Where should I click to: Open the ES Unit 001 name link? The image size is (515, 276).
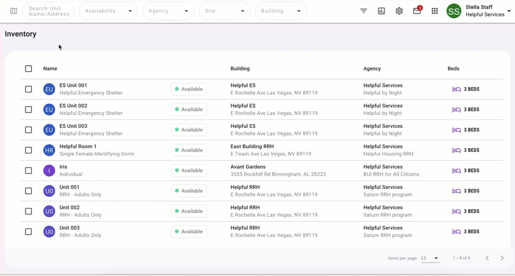[73, 85]
